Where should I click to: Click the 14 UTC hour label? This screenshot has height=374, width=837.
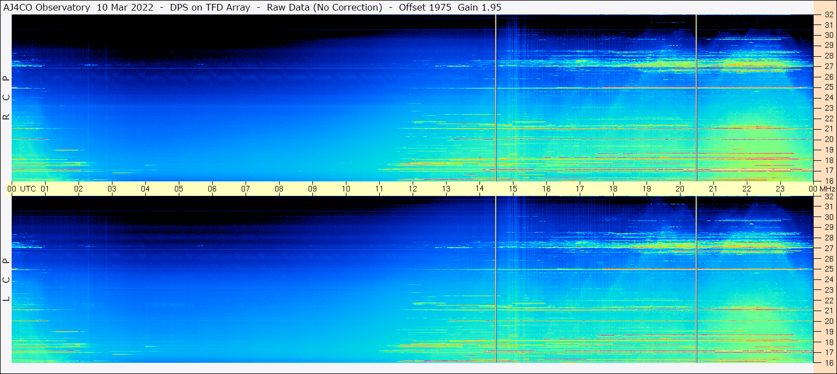click(x=479, y=189)
